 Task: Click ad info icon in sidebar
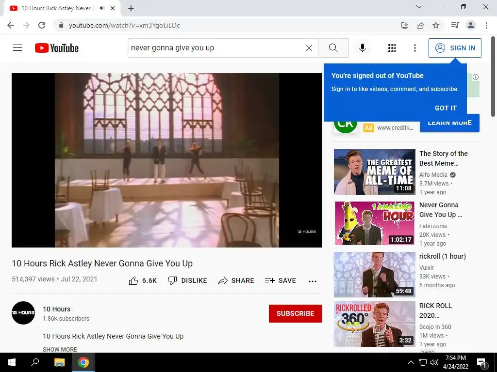point(476,77)
